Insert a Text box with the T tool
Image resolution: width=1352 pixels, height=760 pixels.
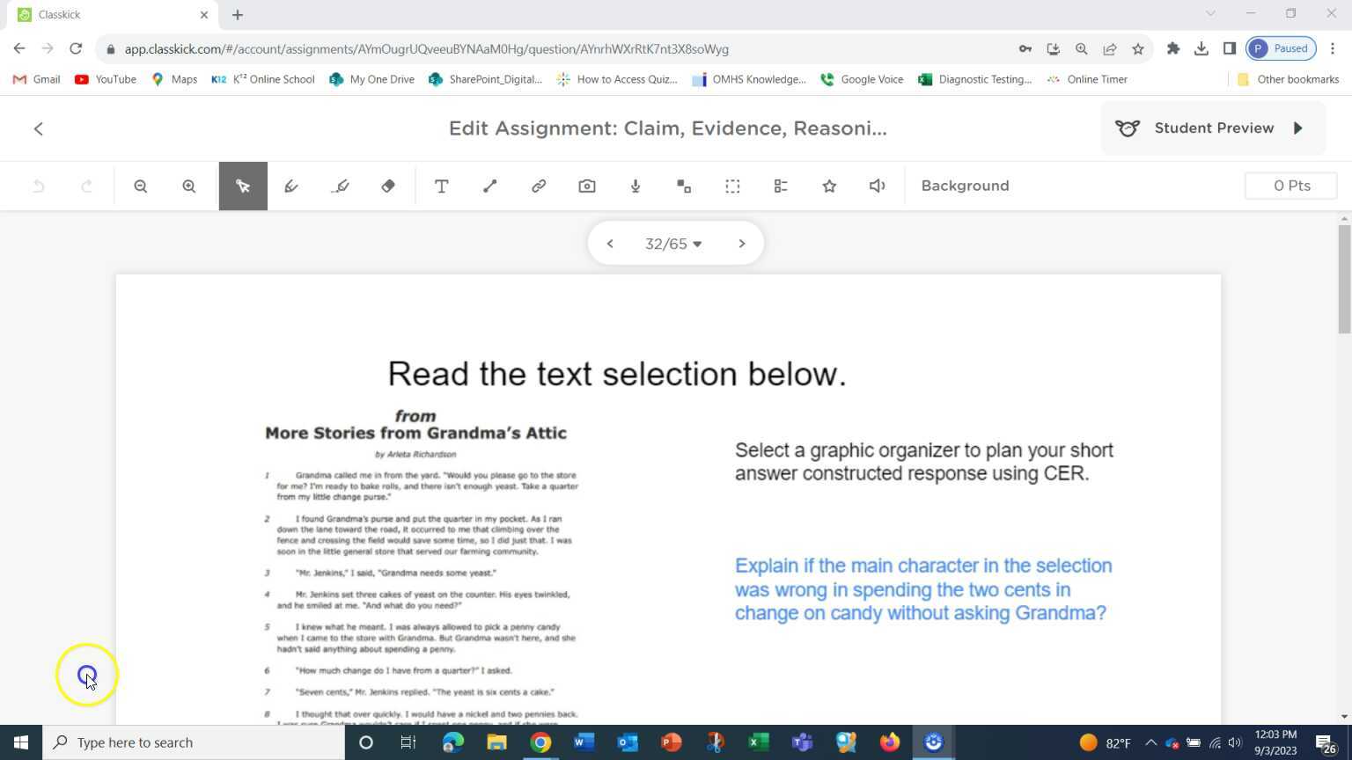point(441,186)
